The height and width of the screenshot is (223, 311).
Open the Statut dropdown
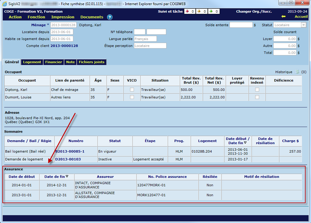point(303,25)
